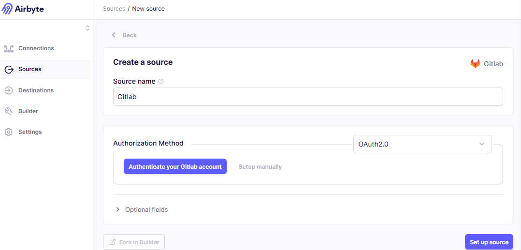Click the Set up source button
The image size is (521, 250).
[x=489, y=242]
